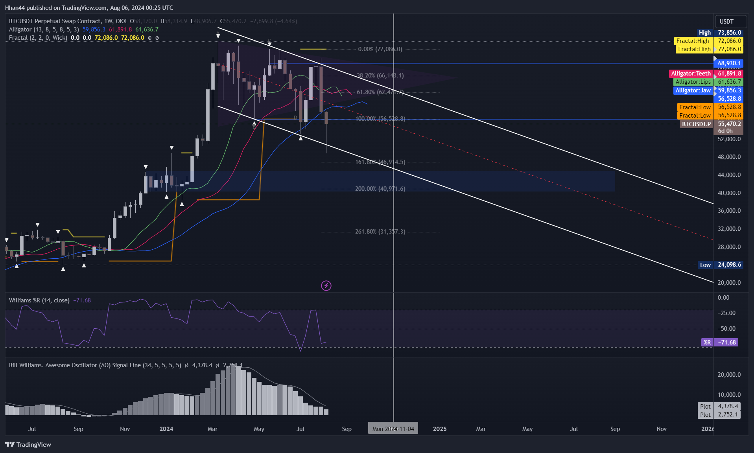Click the Low 24,098.6 price label
This screenshot has height=453, width=754.
tap(720, 265)
